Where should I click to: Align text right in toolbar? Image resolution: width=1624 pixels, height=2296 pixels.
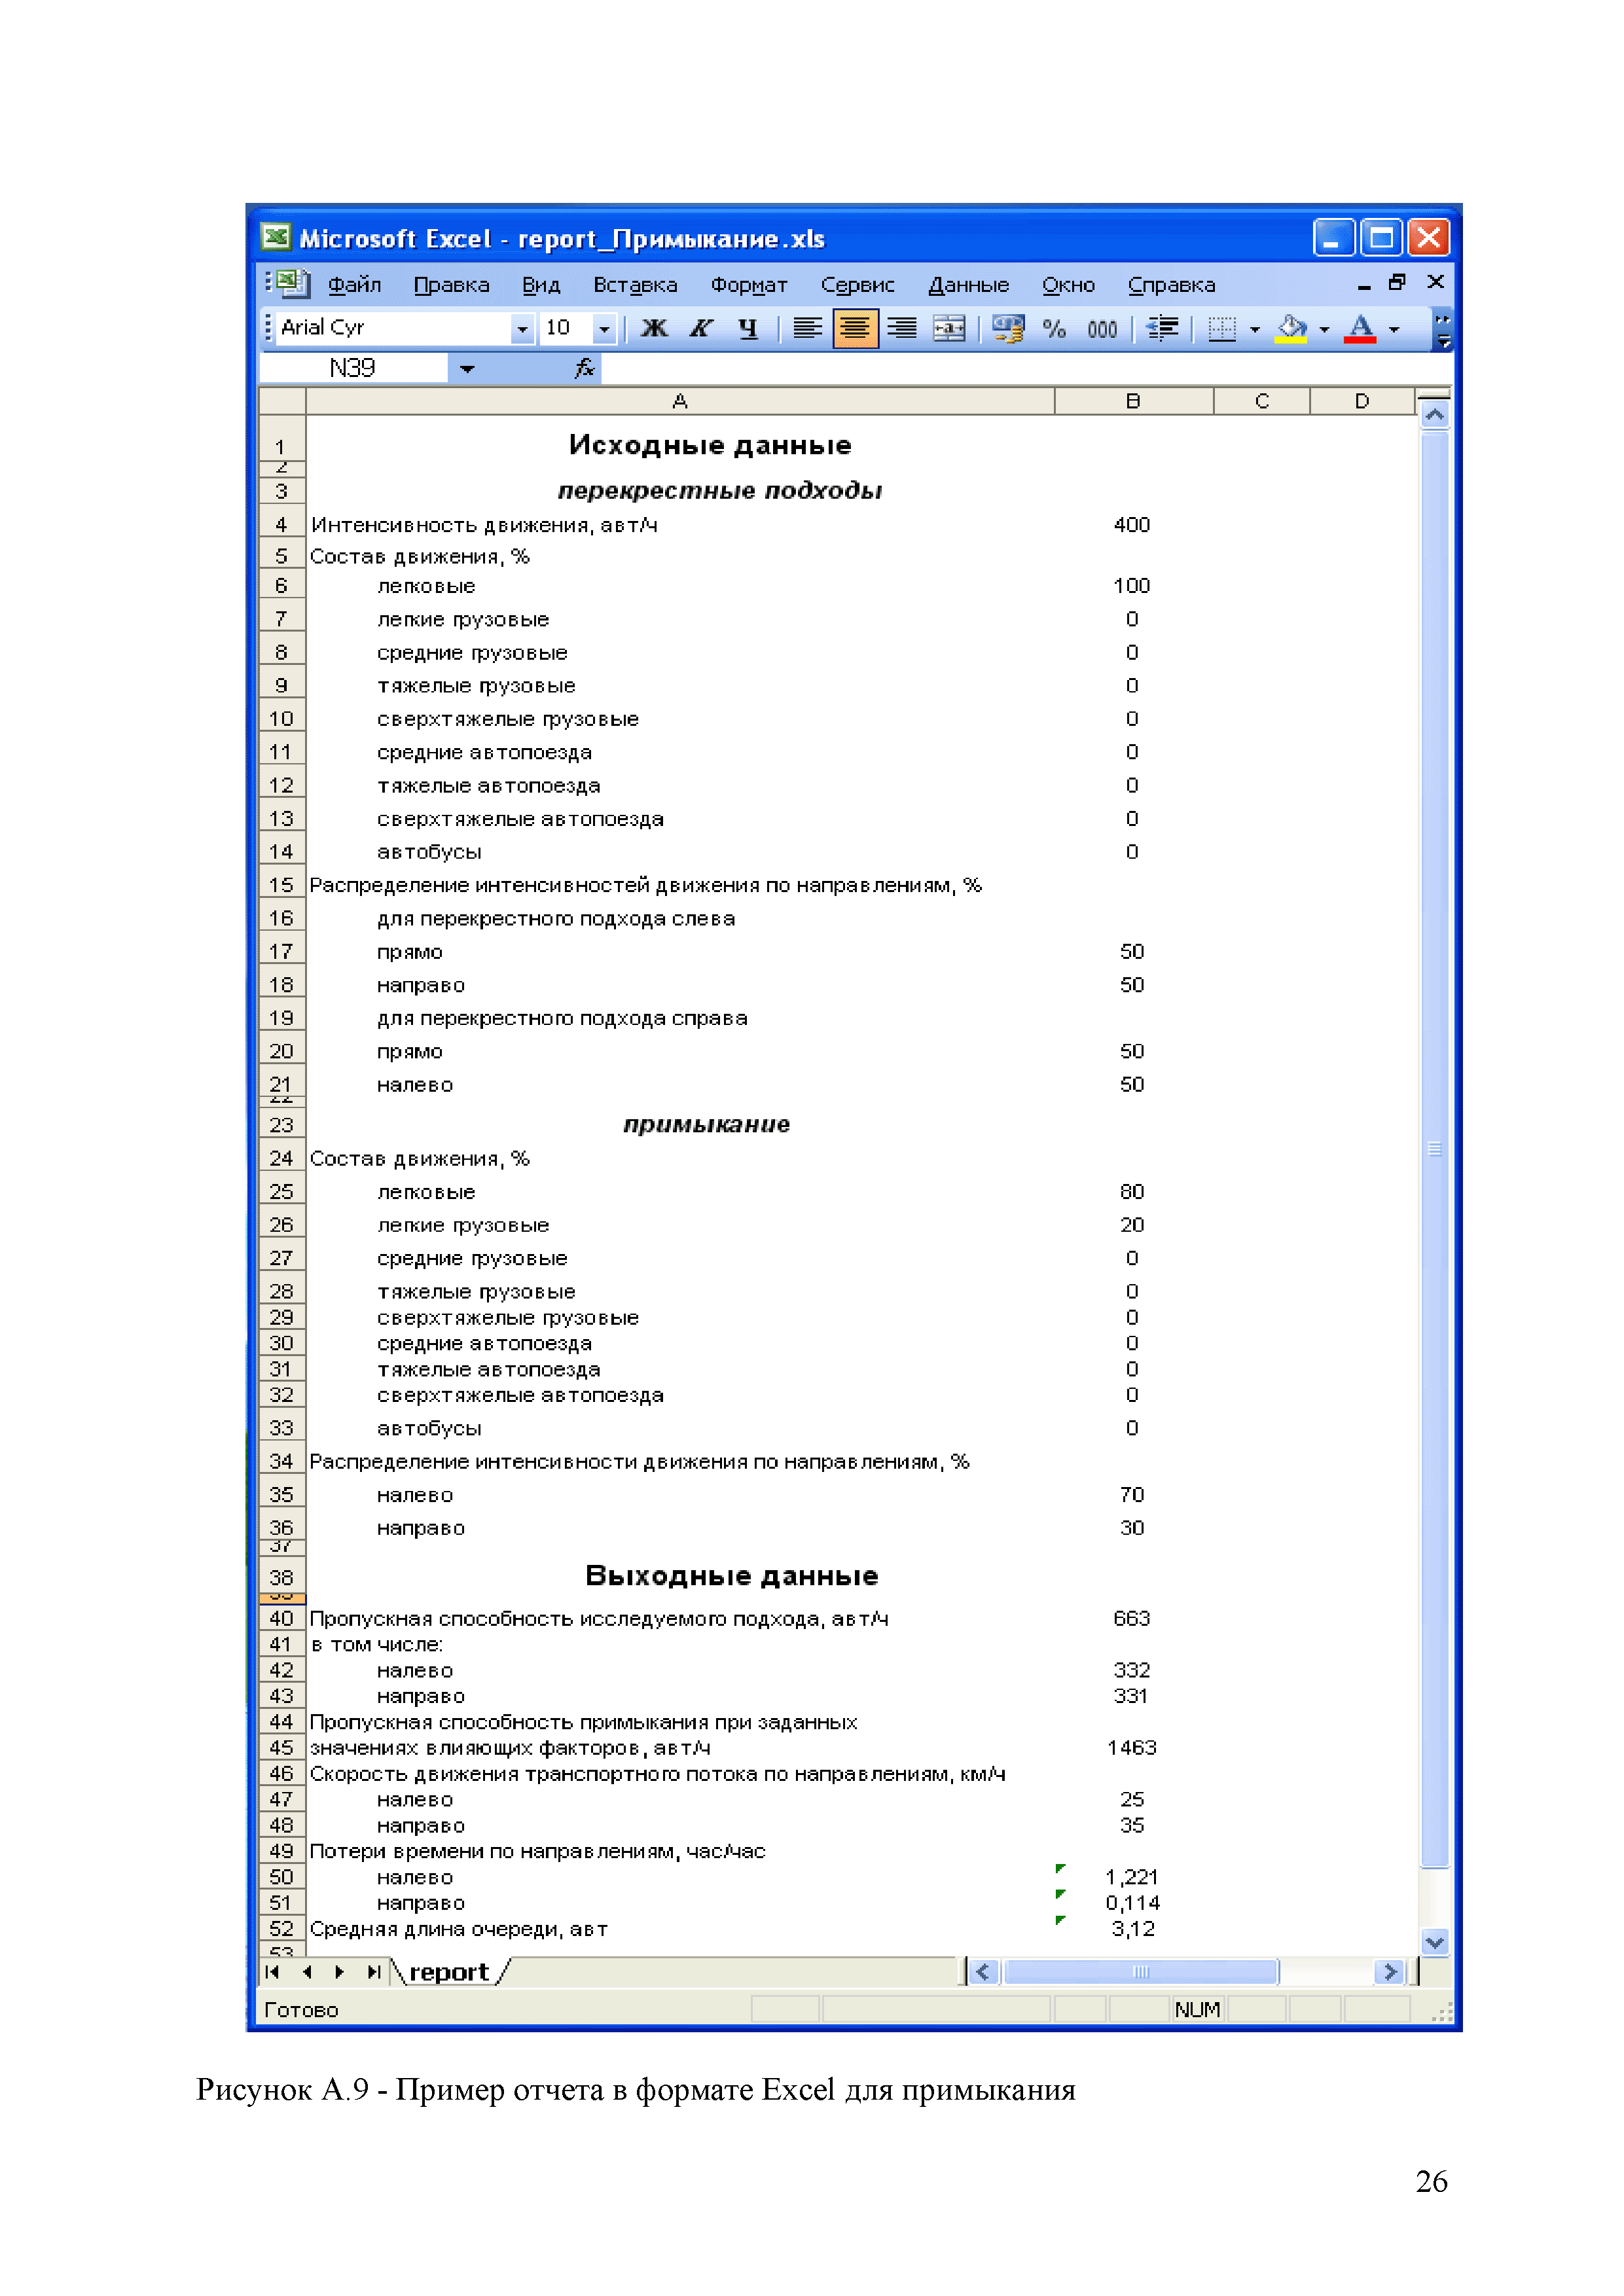(x=902, y=328)
